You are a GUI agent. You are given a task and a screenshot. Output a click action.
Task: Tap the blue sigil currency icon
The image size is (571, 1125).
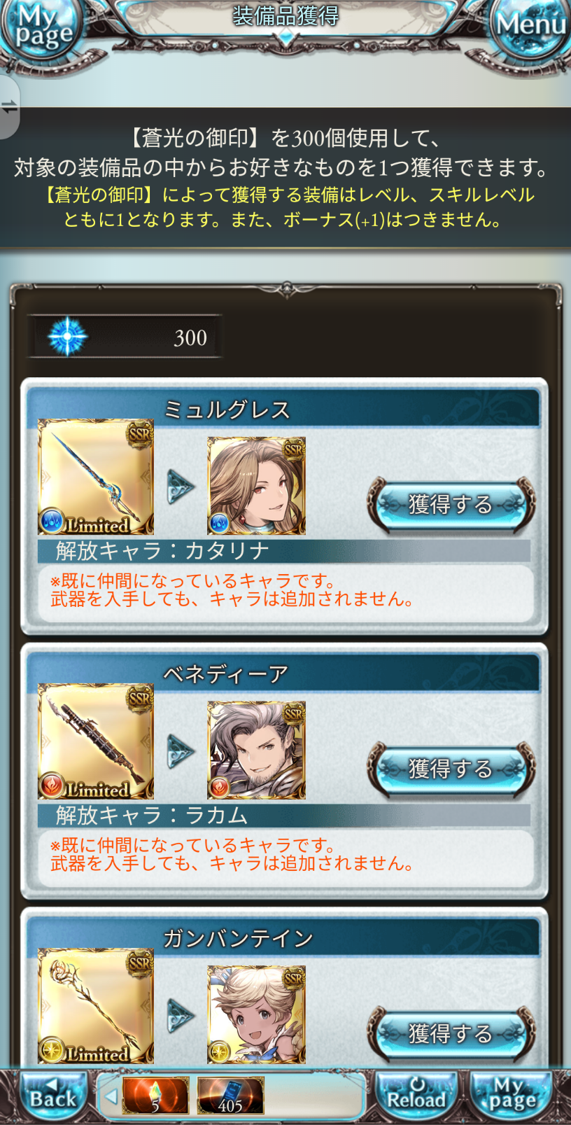[x=67, y=337]
